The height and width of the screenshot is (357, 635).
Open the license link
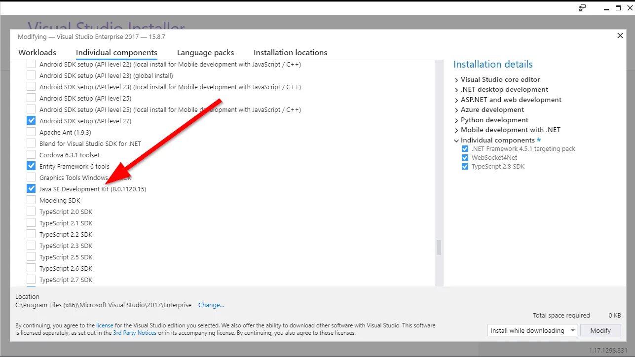pyautogui.click(x=105, y=325)
